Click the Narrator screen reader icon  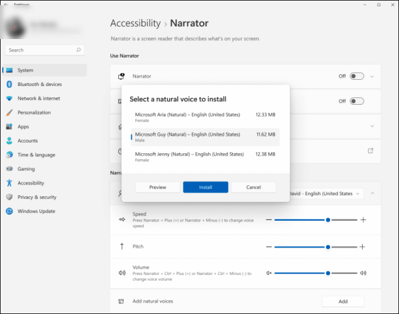(x=121, y=76)
